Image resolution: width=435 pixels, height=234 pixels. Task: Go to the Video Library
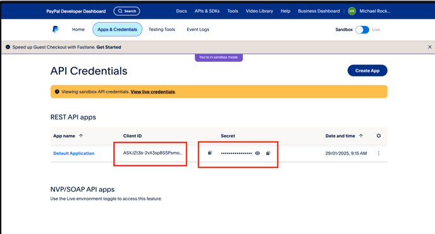click(259, 11)
